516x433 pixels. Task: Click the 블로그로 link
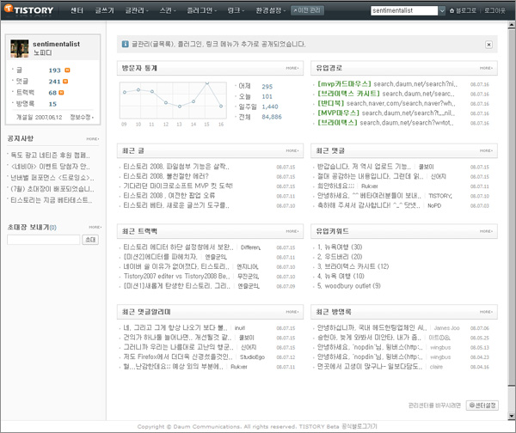465,10
